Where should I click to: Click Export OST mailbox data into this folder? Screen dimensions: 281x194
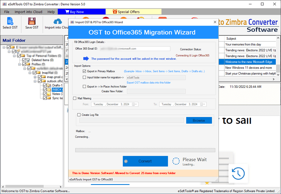point(149,83)
